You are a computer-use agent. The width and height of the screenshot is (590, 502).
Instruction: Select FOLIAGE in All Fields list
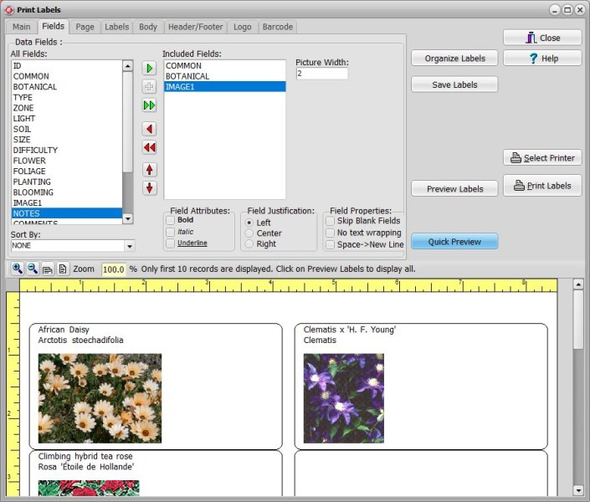coord(67,172)
